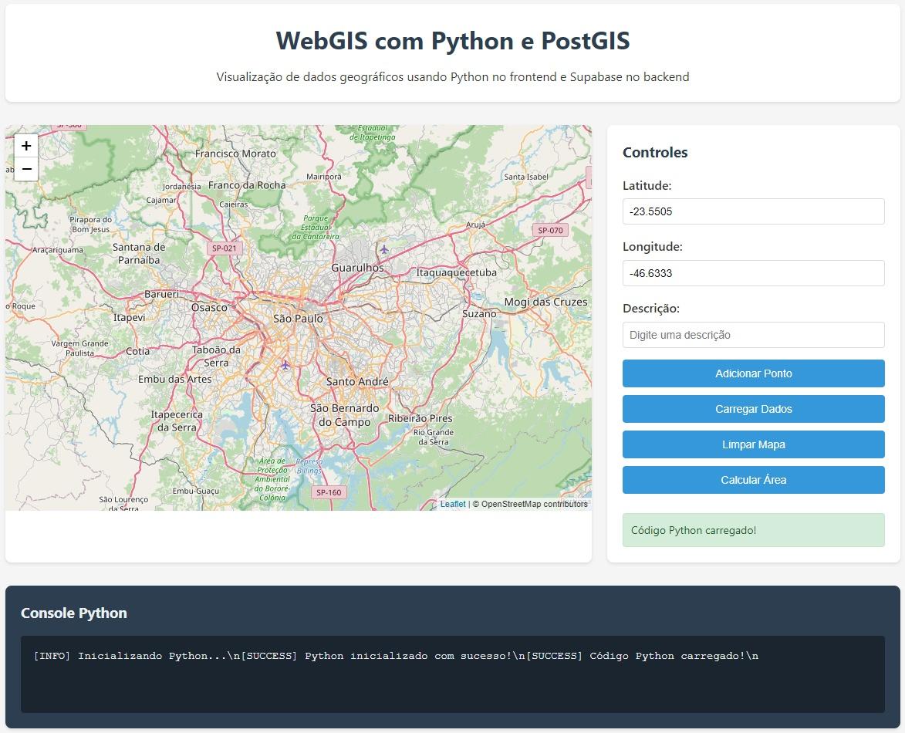Click the Jordanésia map label
This screenshot has width=905, height=733.
pos(182,187)
